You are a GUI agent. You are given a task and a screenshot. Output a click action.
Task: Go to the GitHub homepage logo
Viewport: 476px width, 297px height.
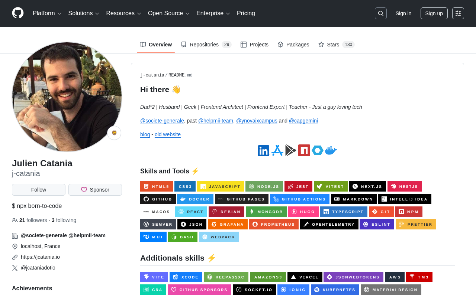(18, 13)
